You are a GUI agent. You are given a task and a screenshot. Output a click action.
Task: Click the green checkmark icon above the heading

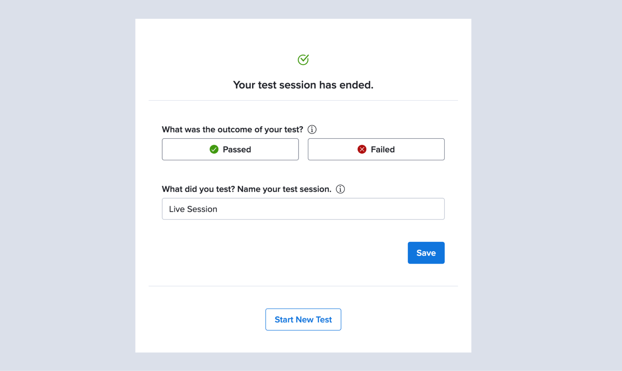click(x=303, y=60)
